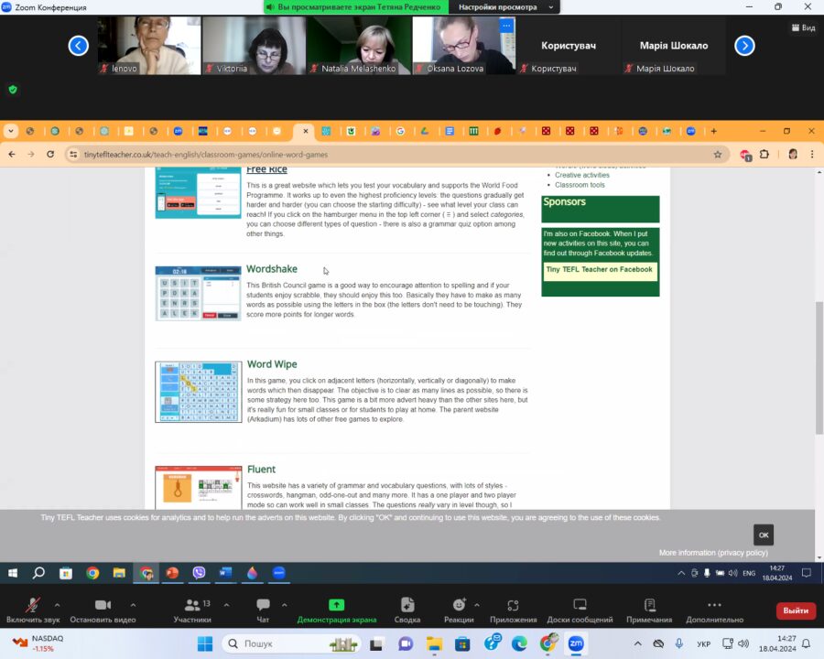
Task: Open the Участники participants panel
Action: 192,610
